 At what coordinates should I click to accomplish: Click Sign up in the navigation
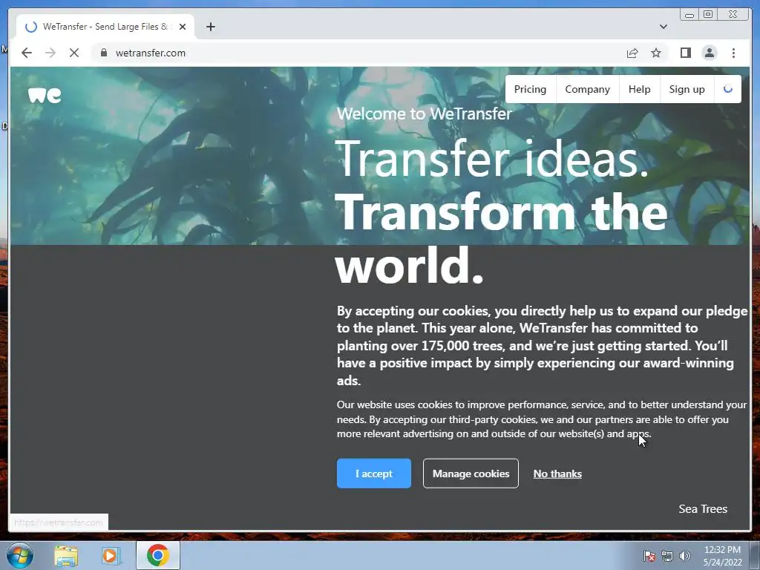[x=687, y=89]
